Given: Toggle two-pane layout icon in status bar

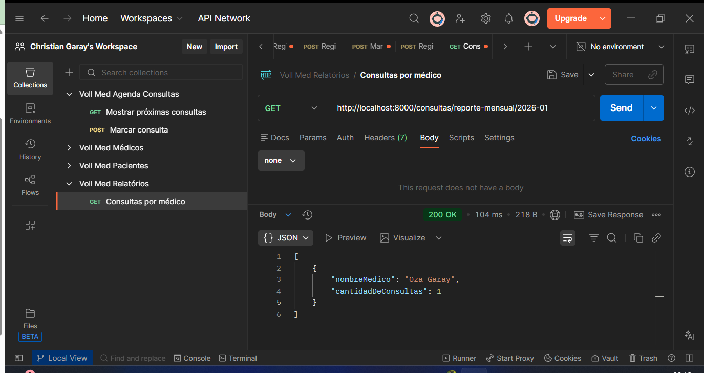Looking at the screenshot, I should click(689, 358).
